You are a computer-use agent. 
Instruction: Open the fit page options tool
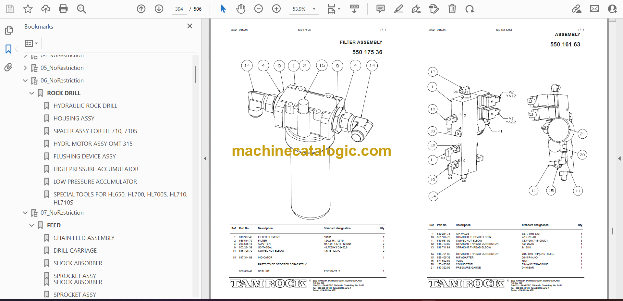[x=333, y=9]
